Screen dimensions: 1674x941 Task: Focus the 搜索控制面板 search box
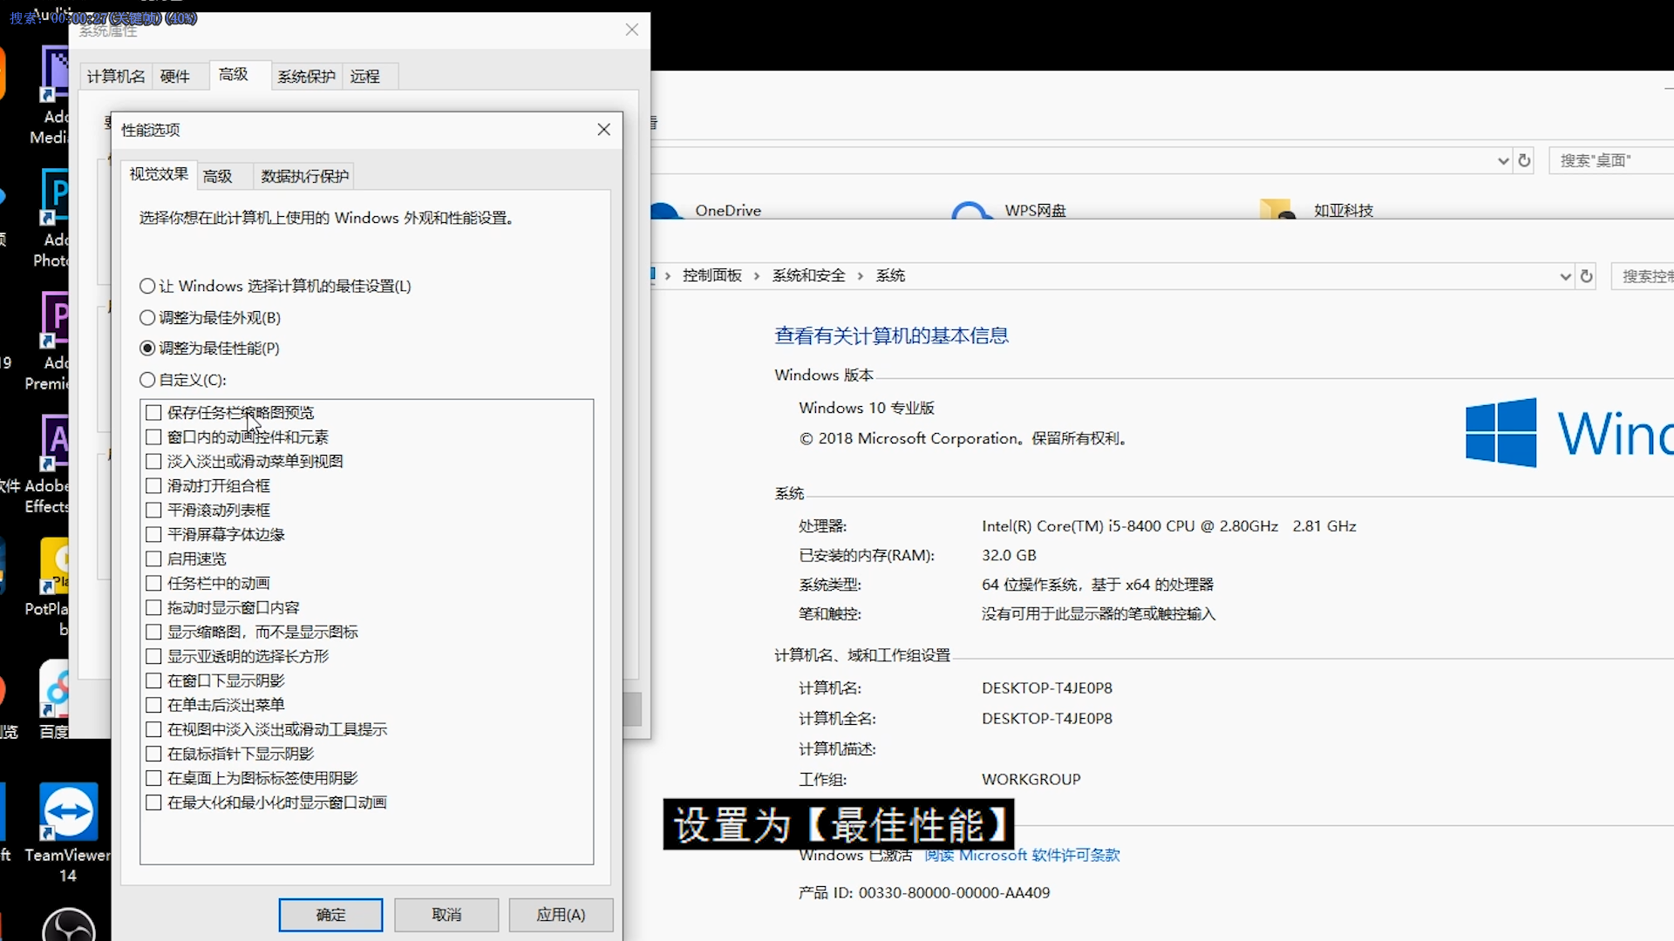(1643, 276)
